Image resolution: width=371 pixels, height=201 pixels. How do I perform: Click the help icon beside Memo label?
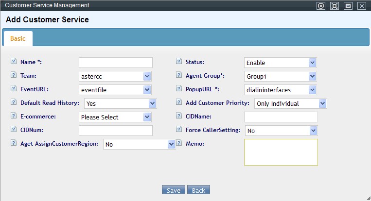178,144
